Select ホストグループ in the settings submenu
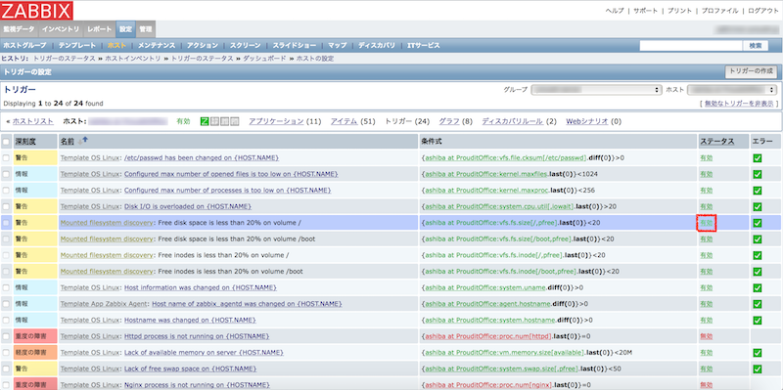The height and width of the screenshot is (390, 783). tap(24, 45)
